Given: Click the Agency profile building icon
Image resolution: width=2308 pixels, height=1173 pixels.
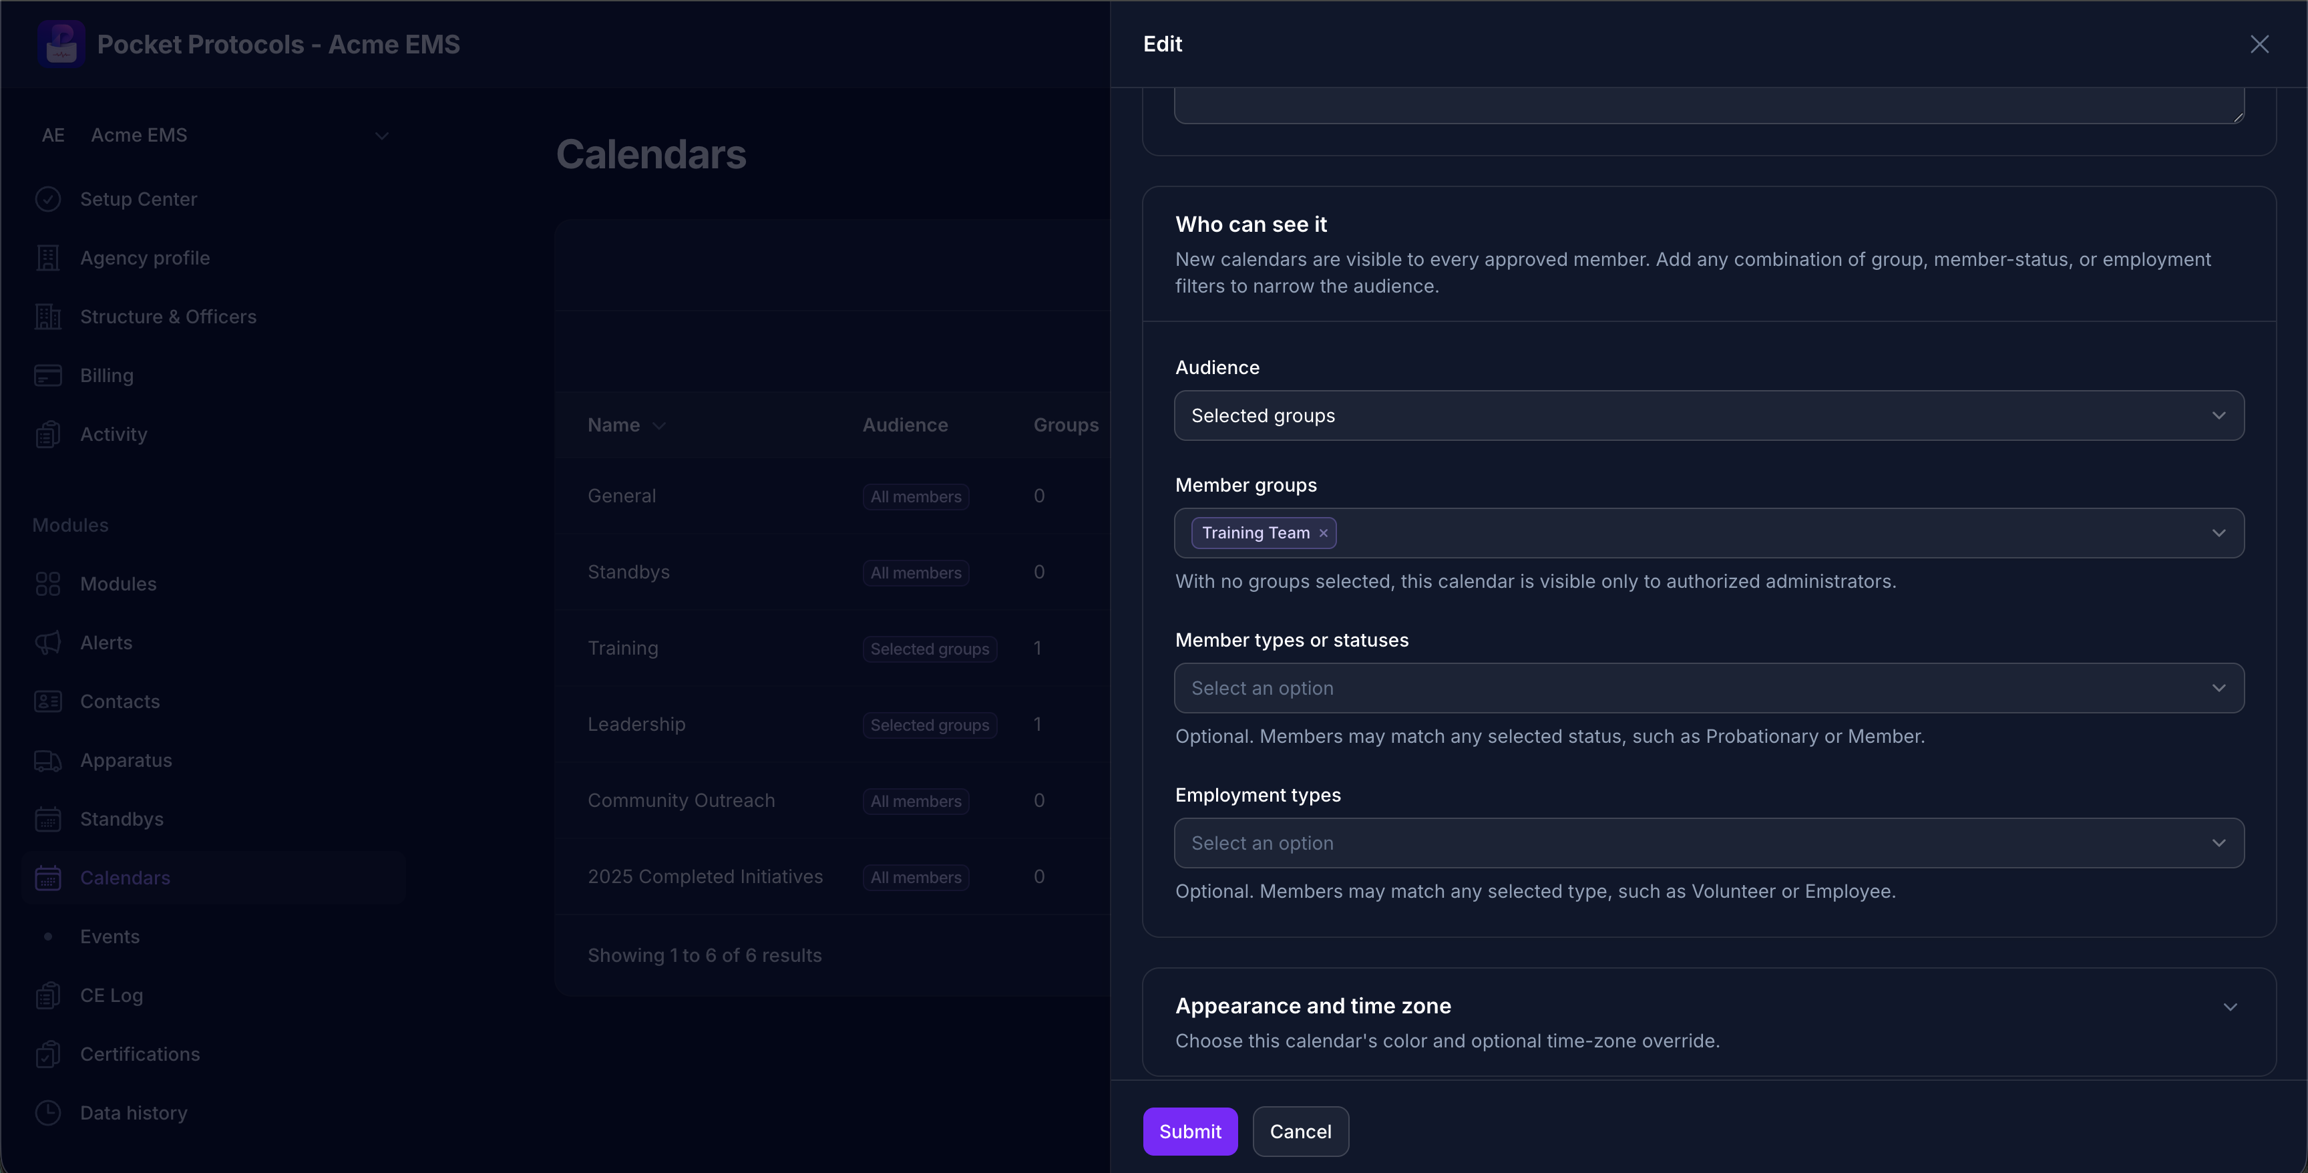Looking at the screenshot, I should (47, 258).
